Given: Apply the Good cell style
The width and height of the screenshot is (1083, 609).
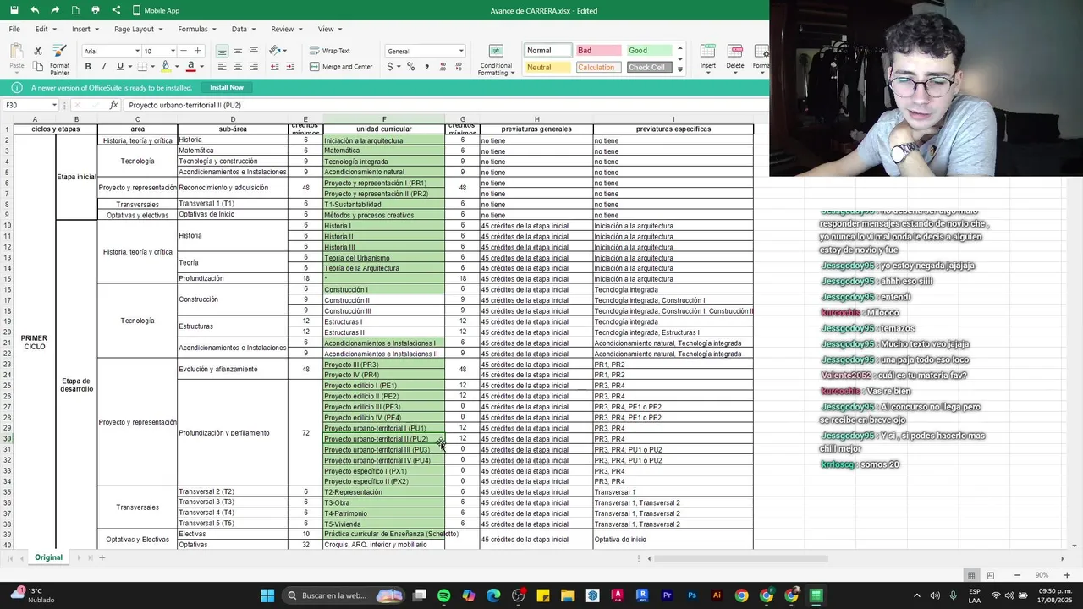Looking at the screenshot, I should tap(649, 51).
